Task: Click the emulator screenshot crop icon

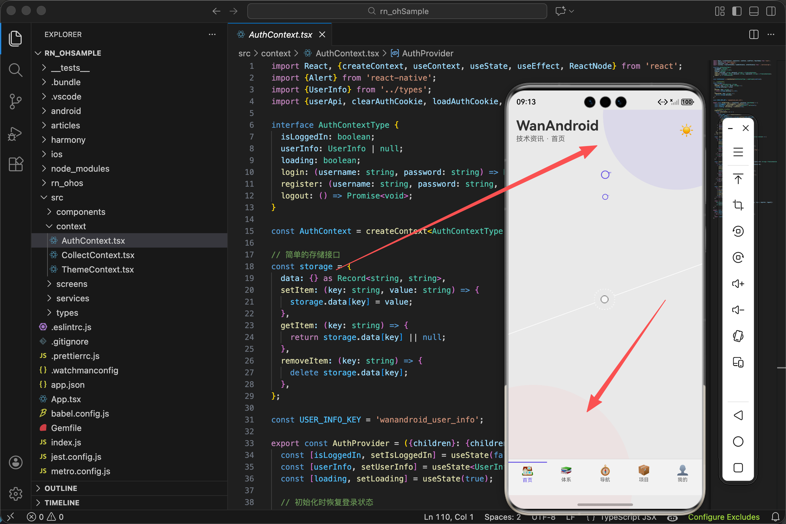Action: (738, 205)
